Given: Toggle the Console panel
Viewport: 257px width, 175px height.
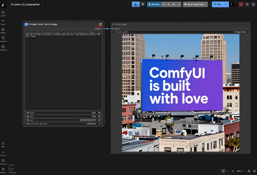Looking at the screenshot, I should tap(3, 153).
